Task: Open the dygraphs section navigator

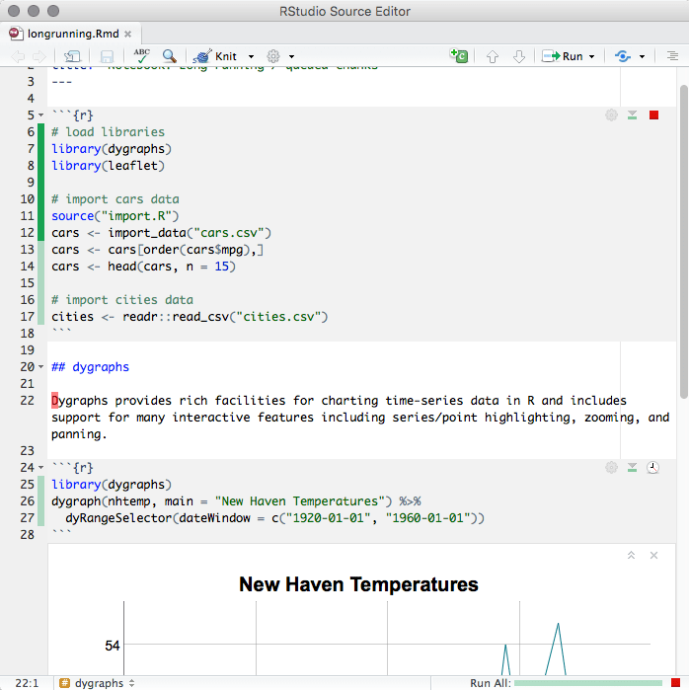Action: pos(97,683)
